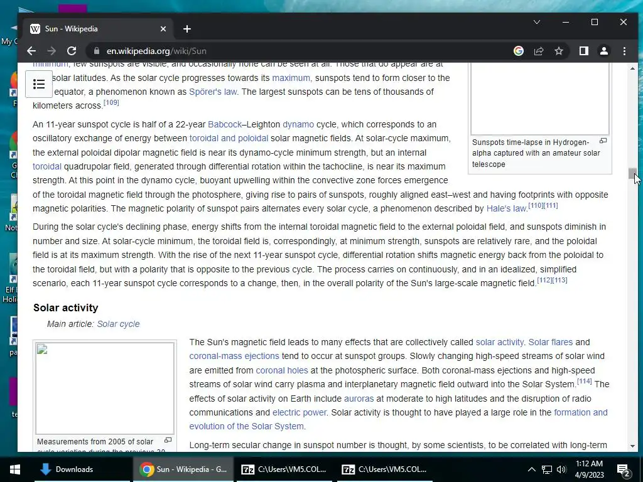Go back using the browser back arrow
Screen dimensions: 643x482
(x=31, y=51)
